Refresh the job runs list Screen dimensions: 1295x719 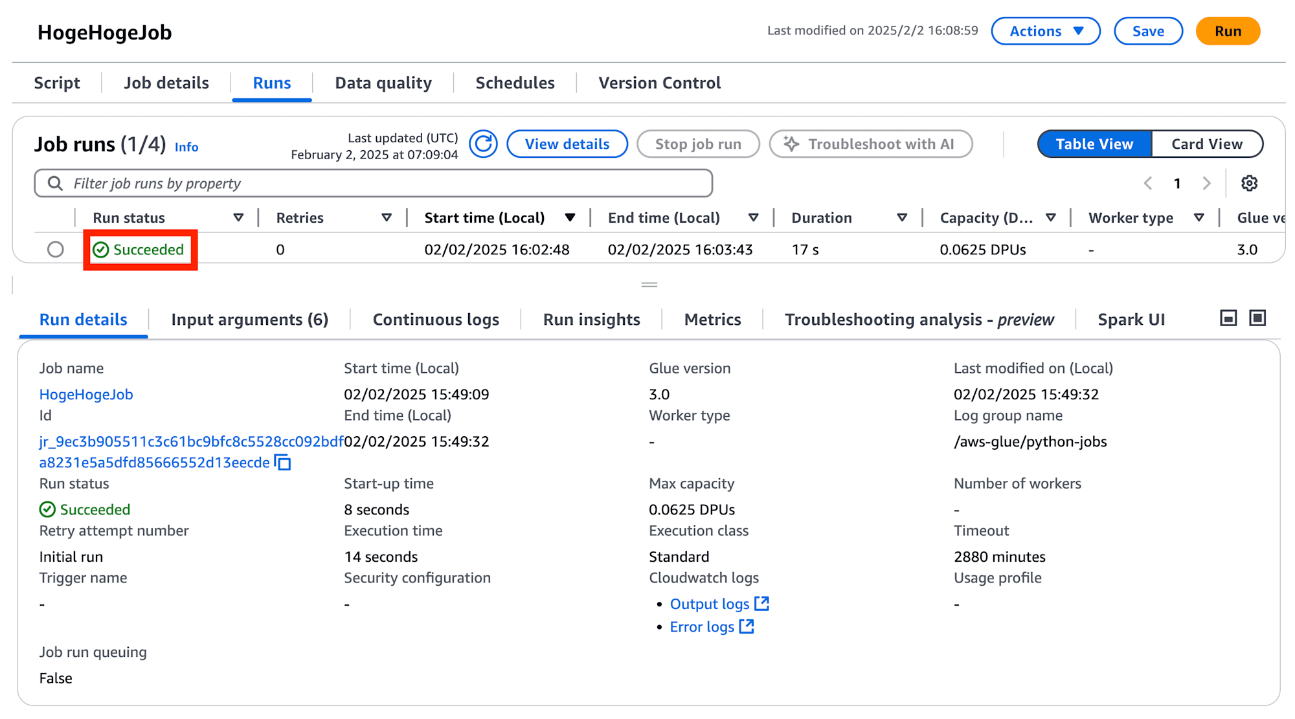click(483, 144)
